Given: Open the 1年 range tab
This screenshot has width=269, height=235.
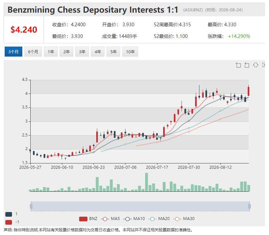Looking at the screenshot, I should tap(51, 52).
